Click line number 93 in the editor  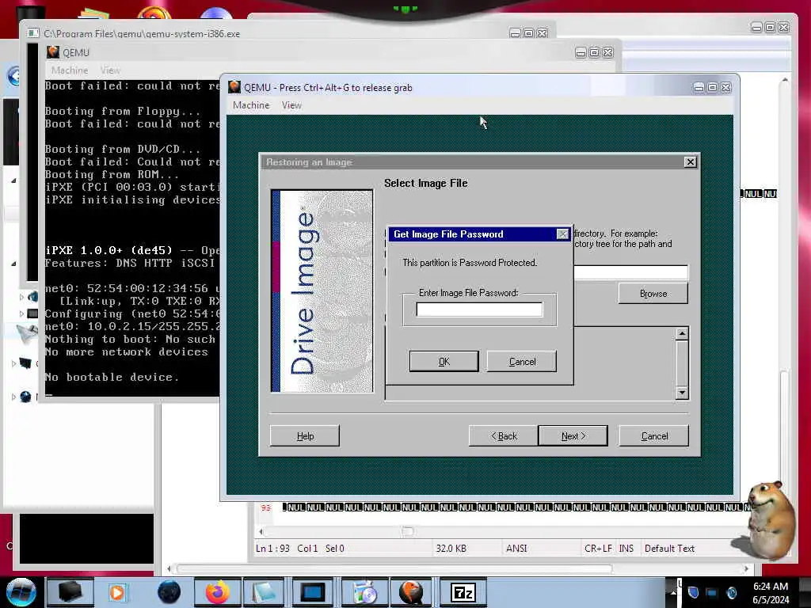coord(266,507)
